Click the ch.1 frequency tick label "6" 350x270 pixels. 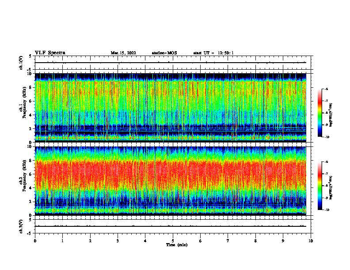(31, 101)
